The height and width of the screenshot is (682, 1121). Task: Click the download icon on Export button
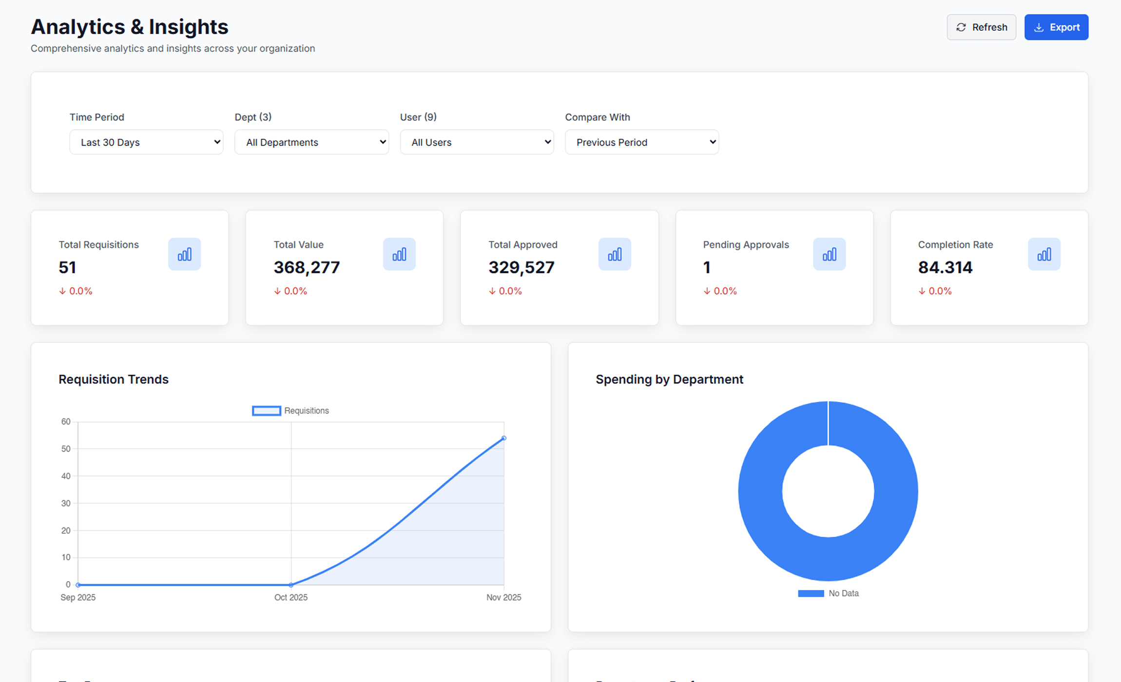1039,27
